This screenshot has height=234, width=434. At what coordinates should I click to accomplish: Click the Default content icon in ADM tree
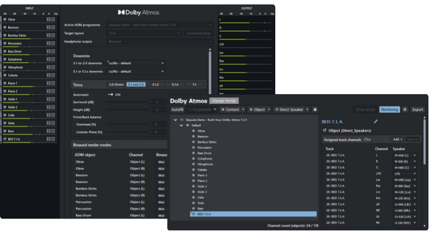click(x=188, y=126)
